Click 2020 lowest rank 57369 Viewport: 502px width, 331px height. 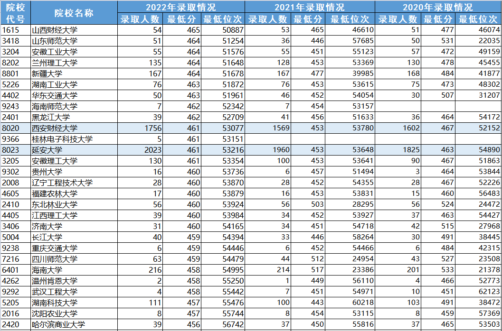pos(479,313)
